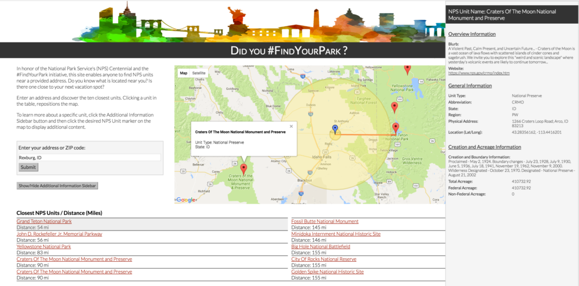Click the address or ZIP code input field
This screenshot has width=579, height=286.
(x=90, y=158)
